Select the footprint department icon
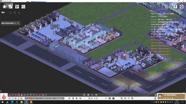Viewport: 186px width, 104px height. click(x=46, y=95)
